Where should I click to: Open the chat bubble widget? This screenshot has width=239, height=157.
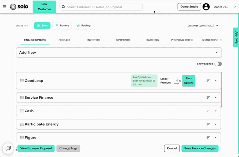(8, 148)
